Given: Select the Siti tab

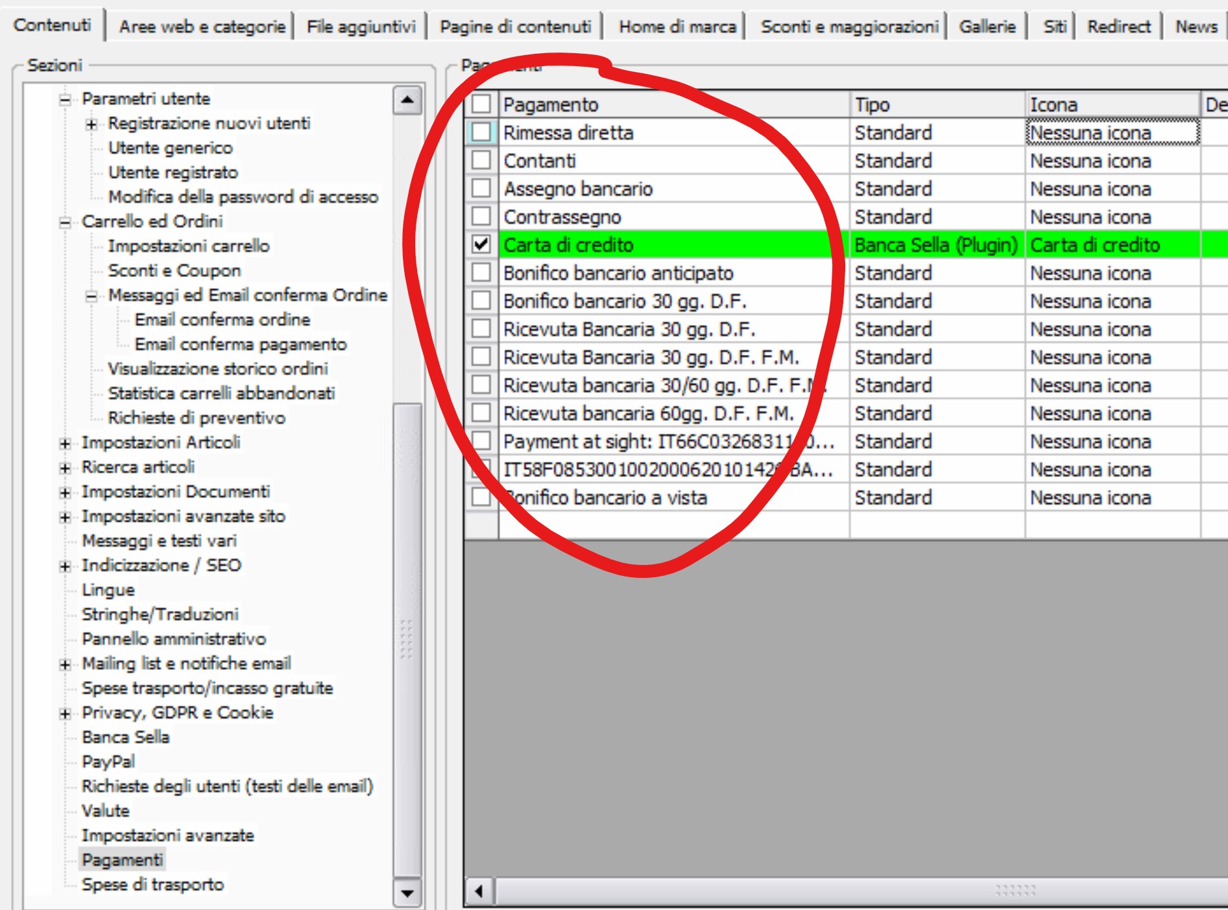Looking at the screenshot, I should (1055, 27).
